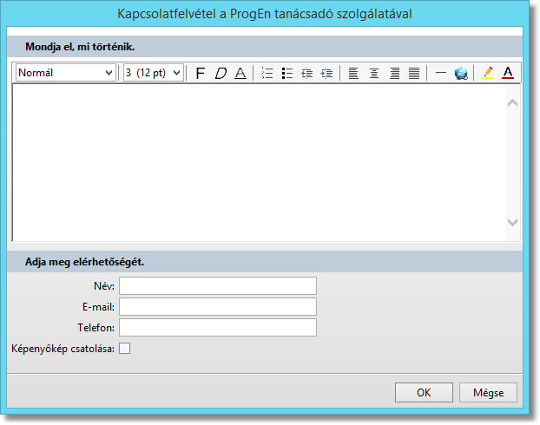Choose the red font color
The width and height of the screenshot is (540, 425).
coord(508,73)
